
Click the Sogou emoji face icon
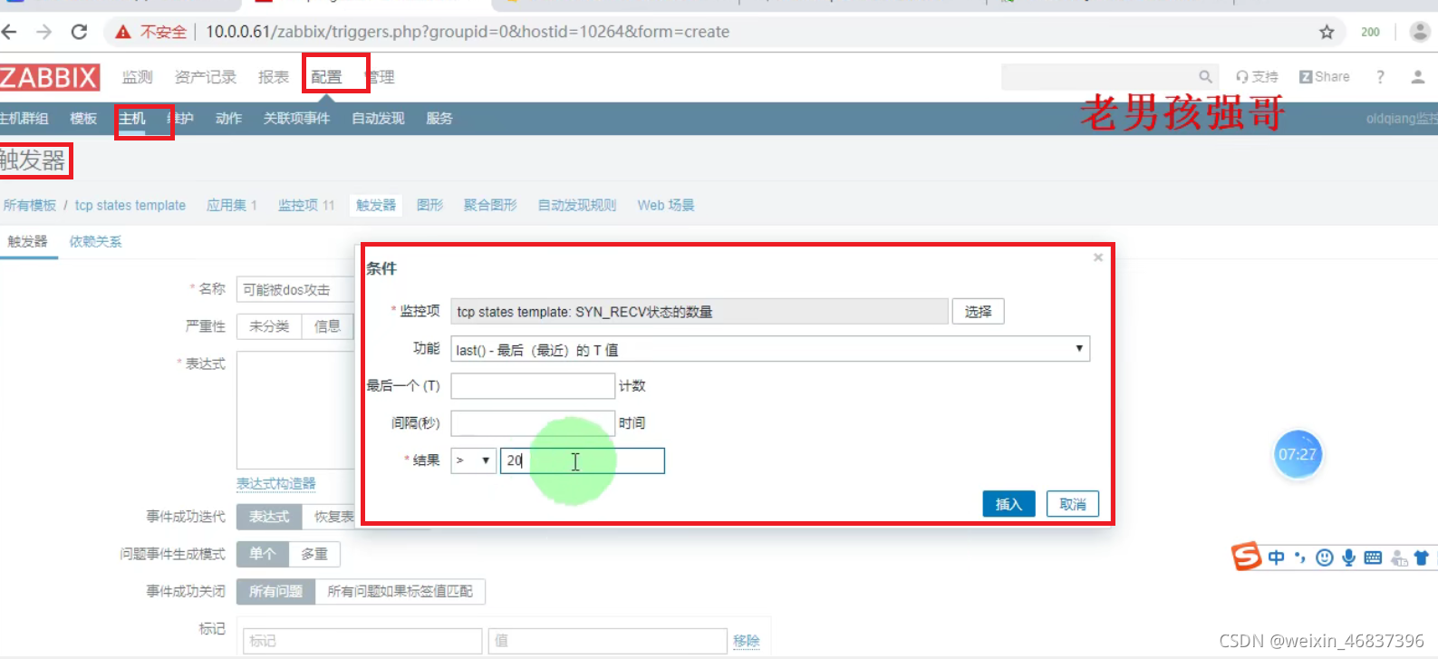(x=1325, y=557)
